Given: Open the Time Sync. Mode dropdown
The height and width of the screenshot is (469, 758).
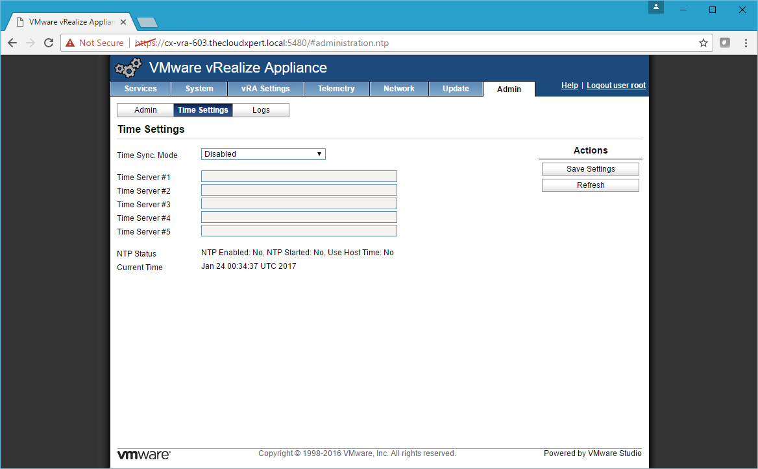Looking at the screenshot, I should (263, 154).
